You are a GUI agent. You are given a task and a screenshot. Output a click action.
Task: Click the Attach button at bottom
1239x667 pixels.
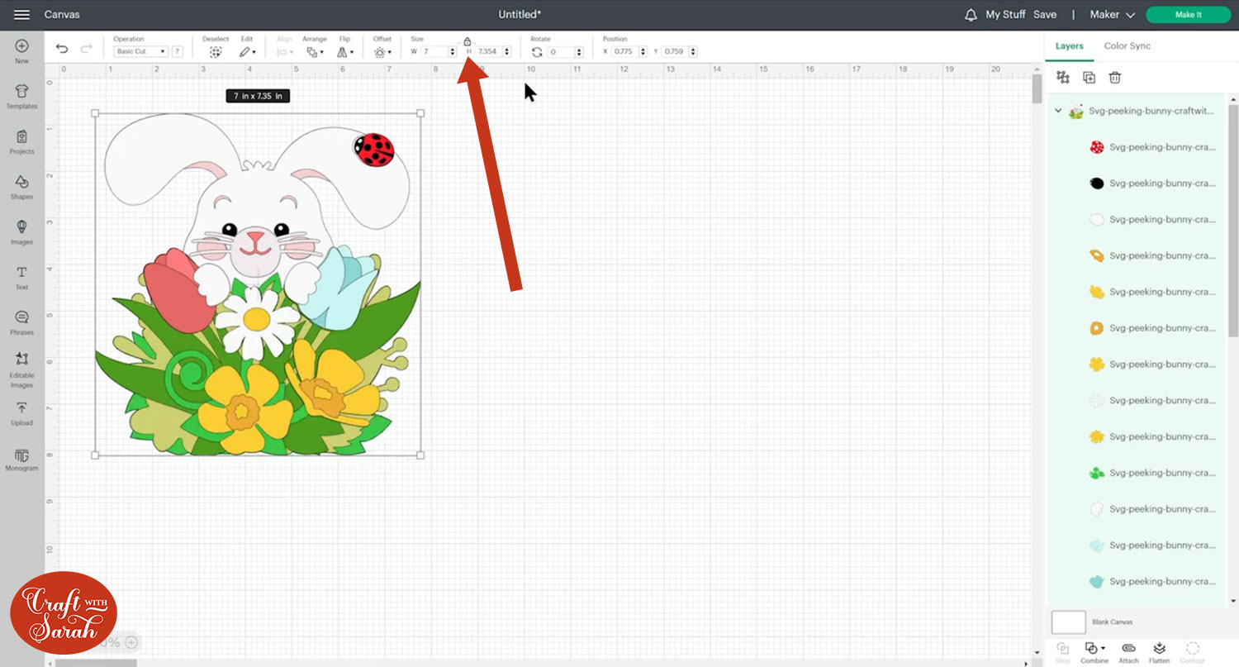coord(1128,650)
